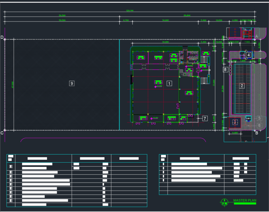Screen dimensions: 269x212
Task: Select boundary corner point A
Action: click(254, 39)
